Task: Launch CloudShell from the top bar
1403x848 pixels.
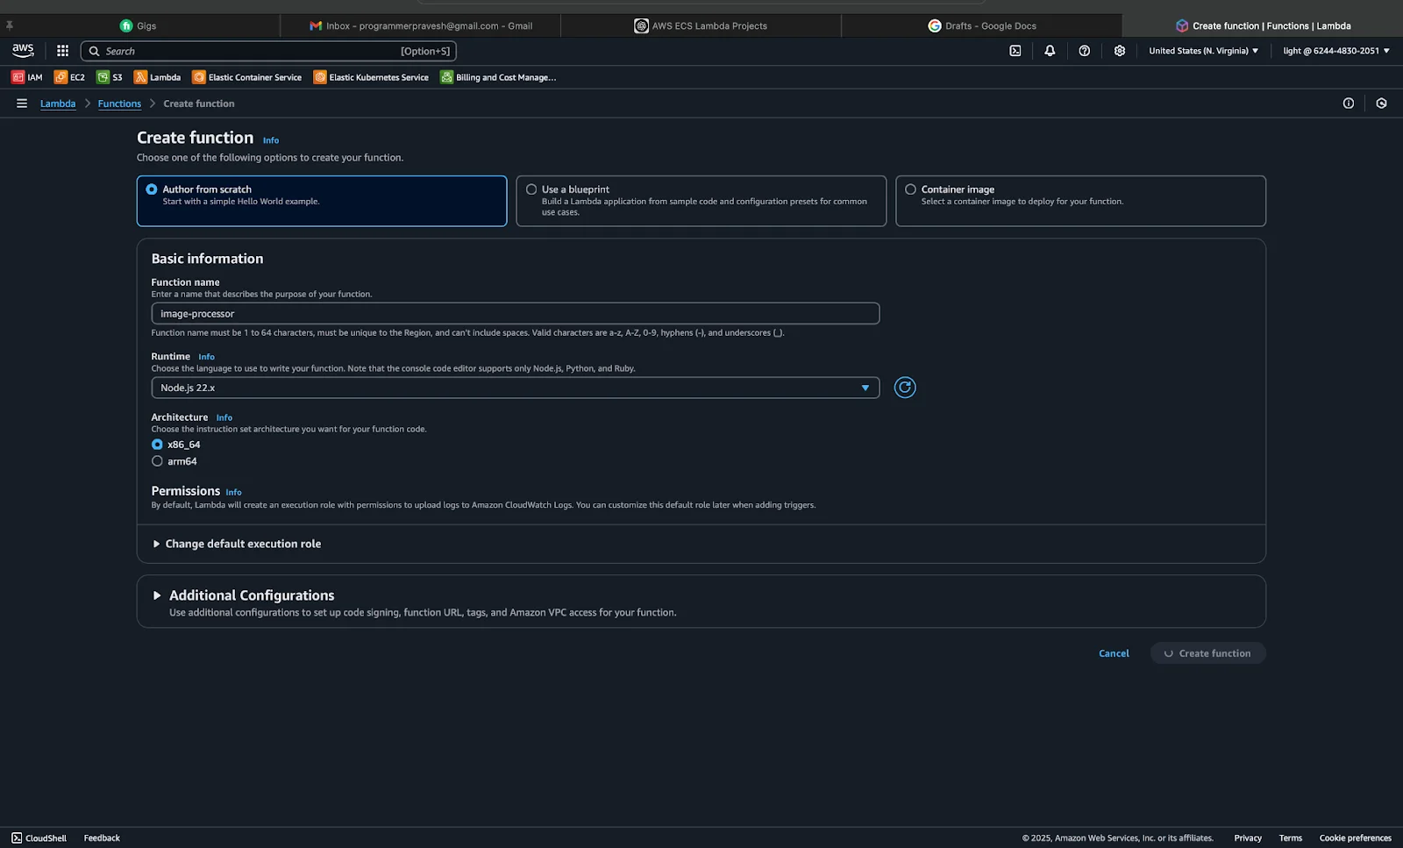Action: (x=1015, y=51)
